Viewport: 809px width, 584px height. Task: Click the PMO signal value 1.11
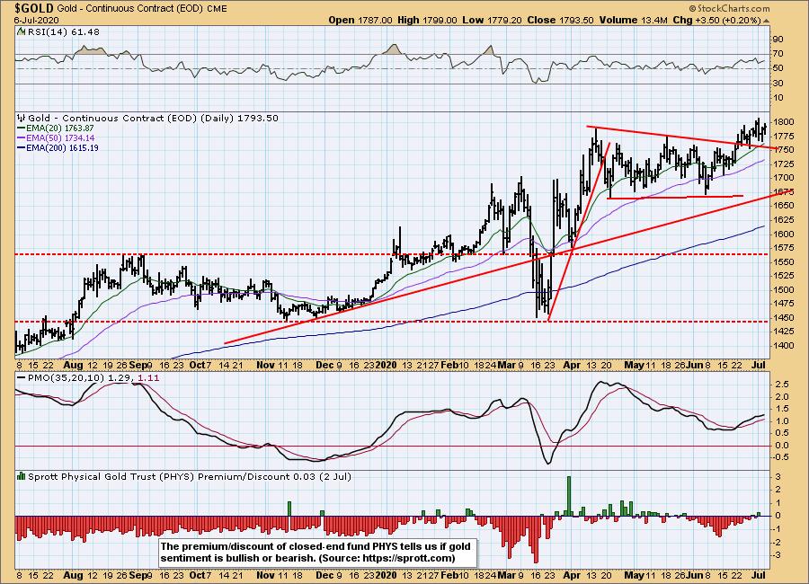pyautogui.click(x=147, y=378)
